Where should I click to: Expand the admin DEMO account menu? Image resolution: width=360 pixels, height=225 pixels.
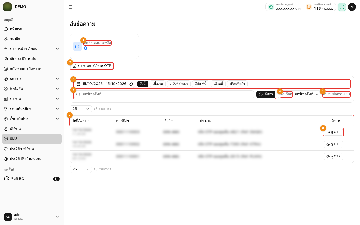coord(32,217)
